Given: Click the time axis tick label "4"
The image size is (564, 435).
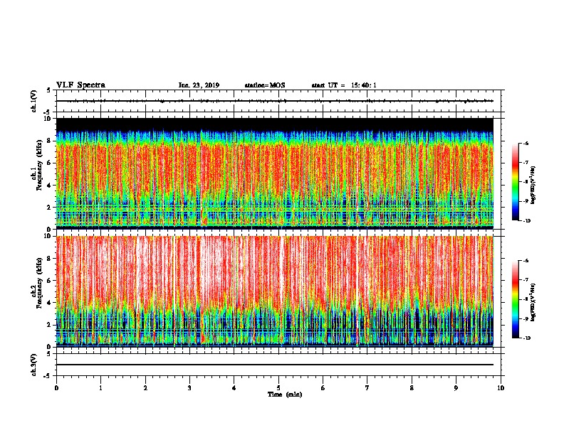Looking at the screenshot, I should pyautogui.click(x=234, y=388).
